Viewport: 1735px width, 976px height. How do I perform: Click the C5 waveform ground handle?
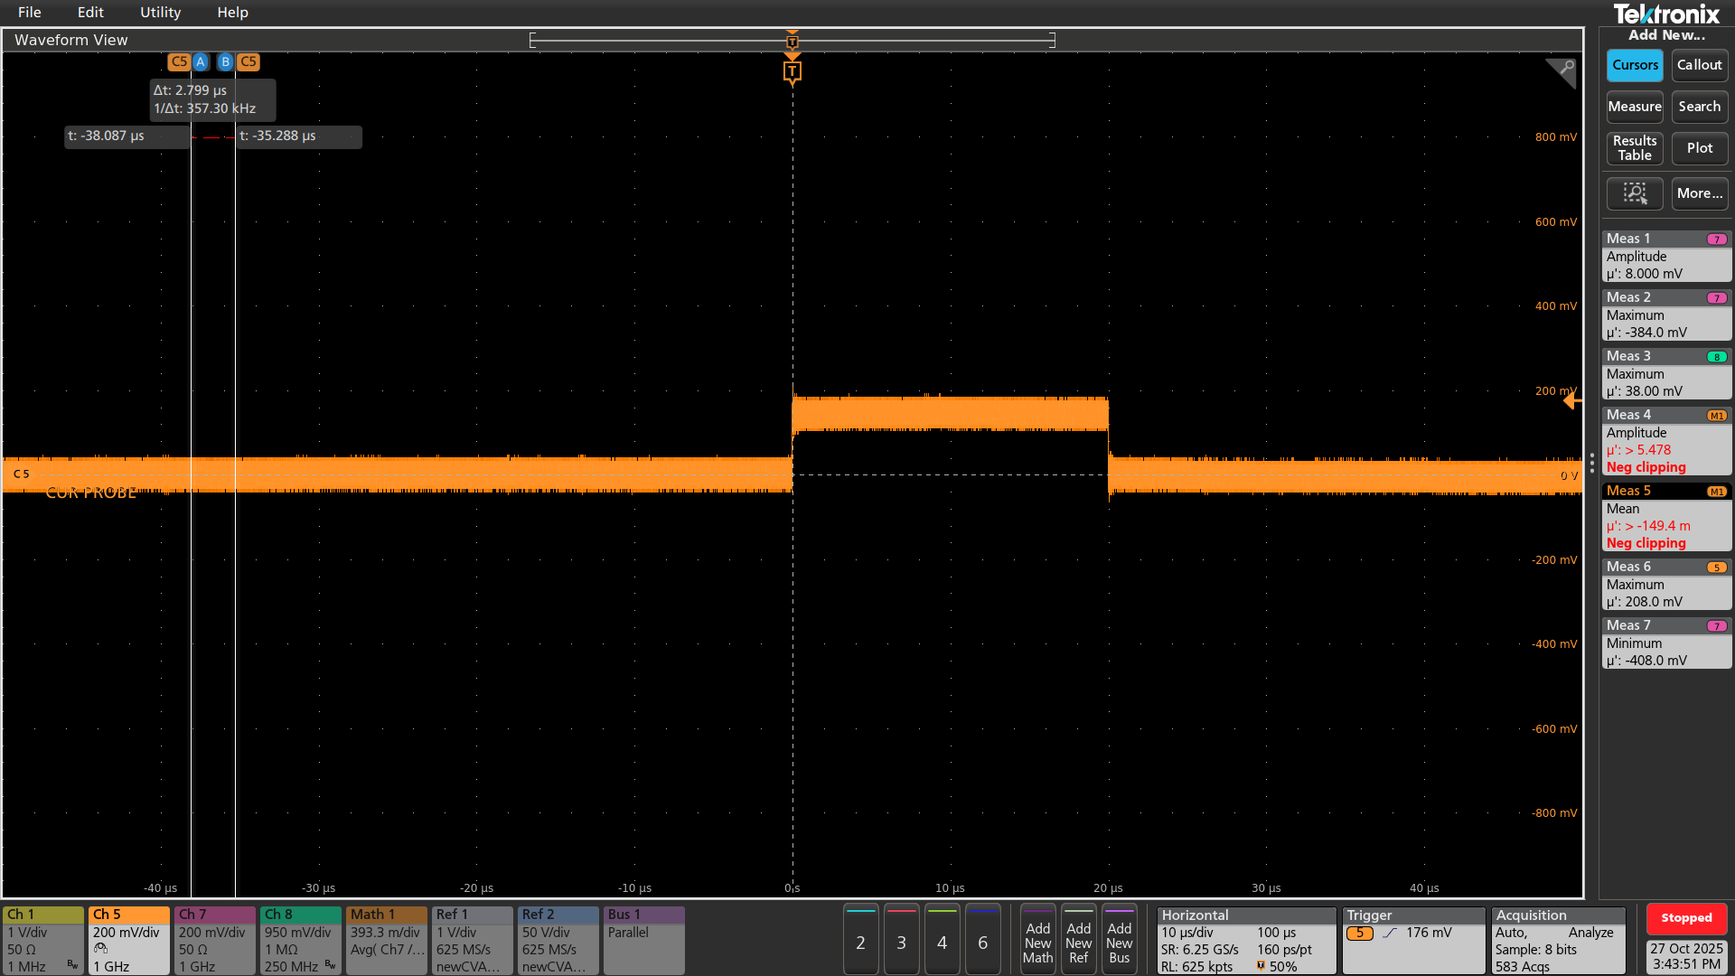(x=21, y=474)
